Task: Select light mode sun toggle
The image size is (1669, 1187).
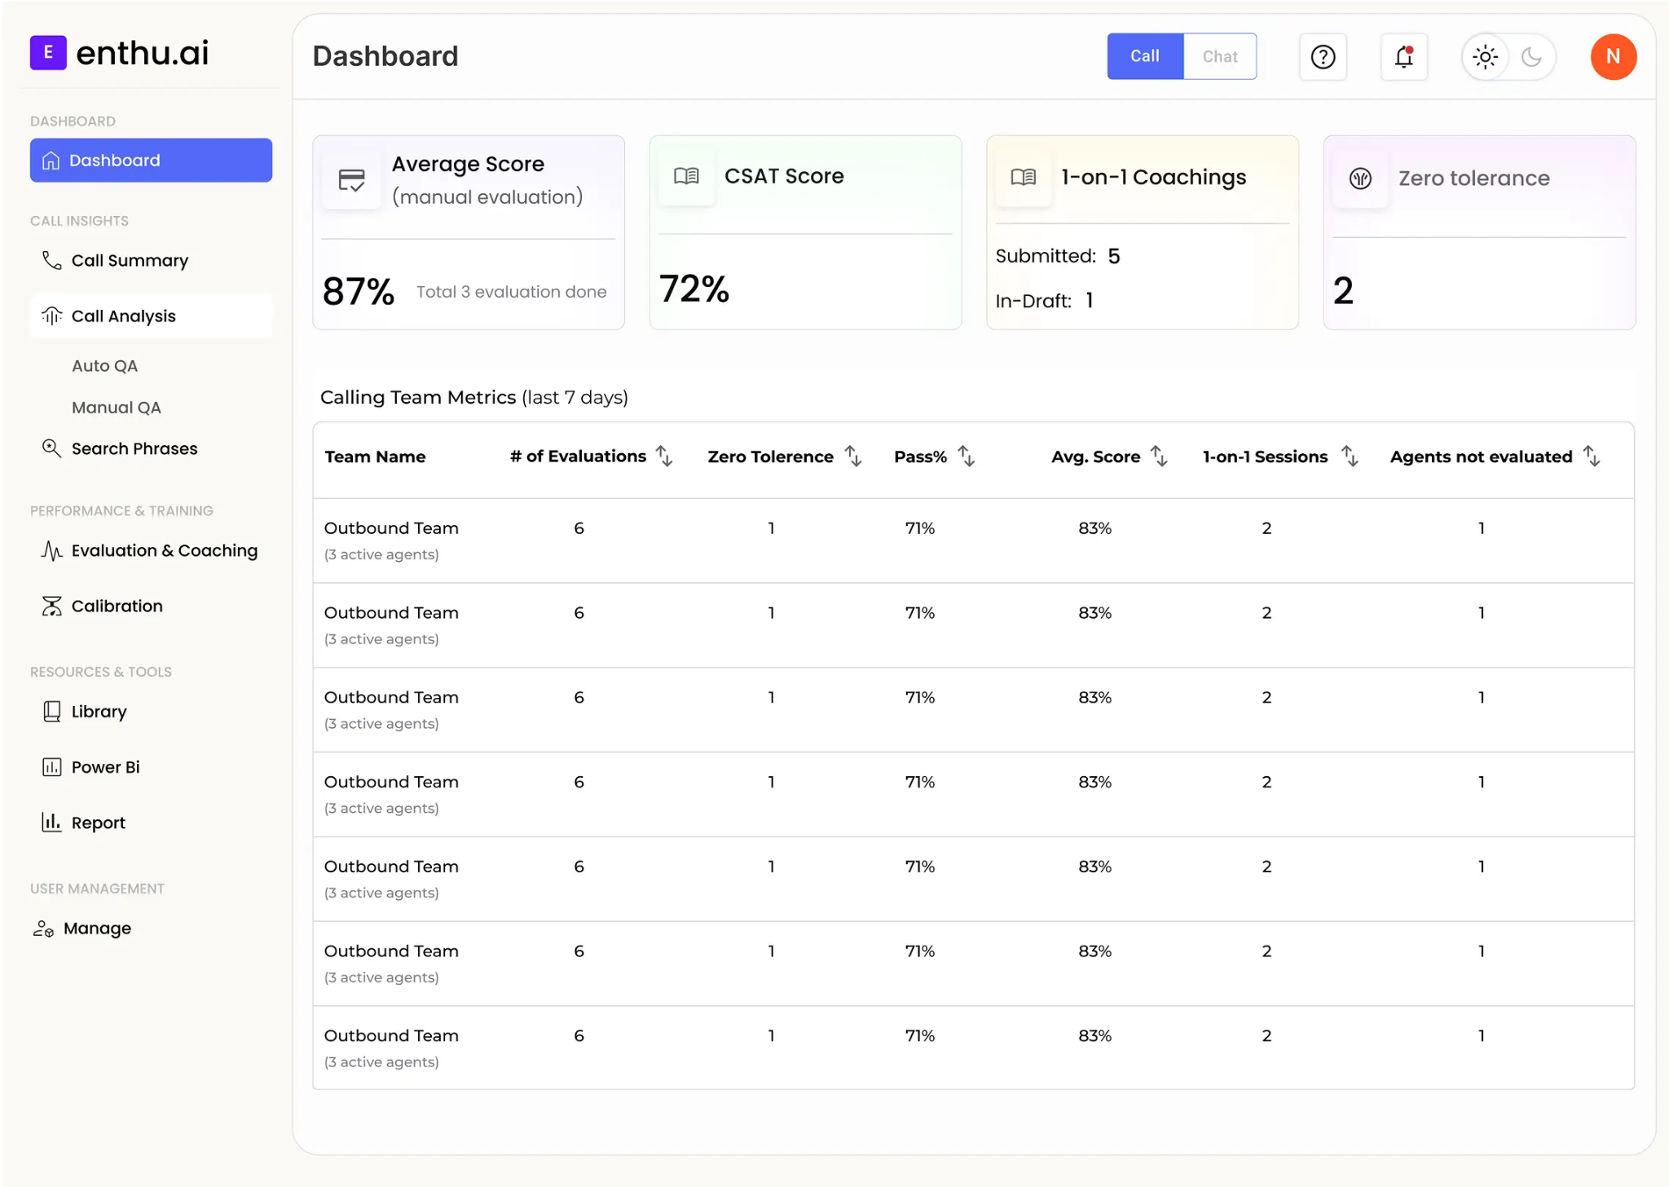Action: coord(1485,57)
